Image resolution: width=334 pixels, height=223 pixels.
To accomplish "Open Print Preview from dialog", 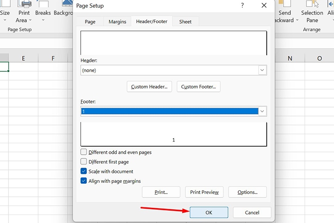I will click(x=204, y=192).
